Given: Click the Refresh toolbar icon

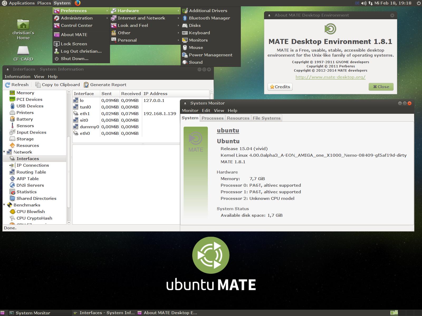Looking at the screenshot, I should coord(8,85).
